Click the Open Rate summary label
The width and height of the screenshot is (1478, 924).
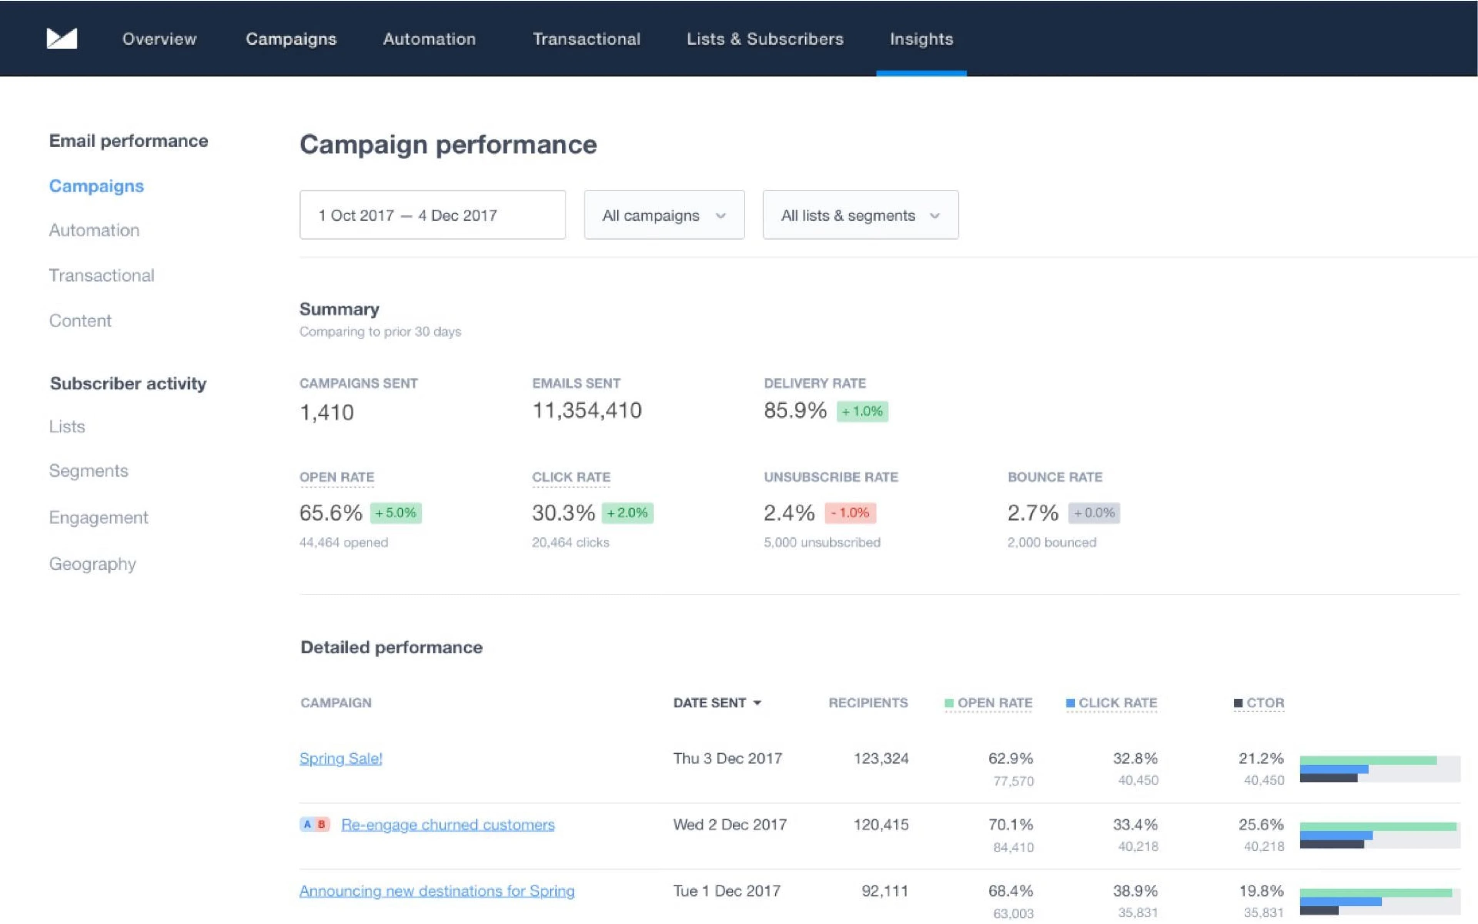[336, 477]
